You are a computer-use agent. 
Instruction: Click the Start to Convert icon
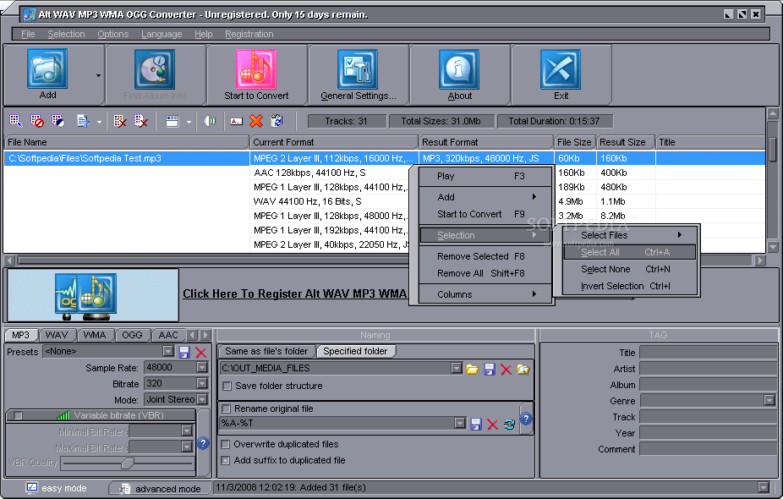256,69
